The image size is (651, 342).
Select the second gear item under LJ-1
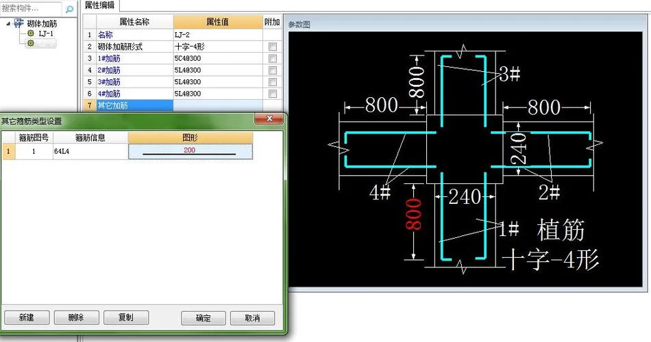[31, 42]
